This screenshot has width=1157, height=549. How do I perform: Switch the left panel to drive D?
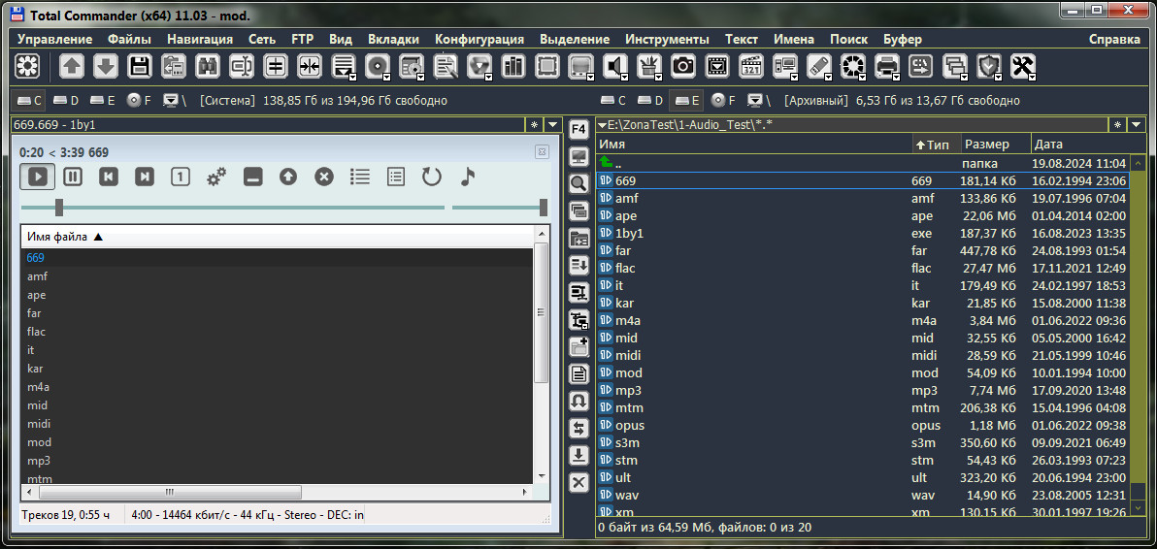click(67, 100)
